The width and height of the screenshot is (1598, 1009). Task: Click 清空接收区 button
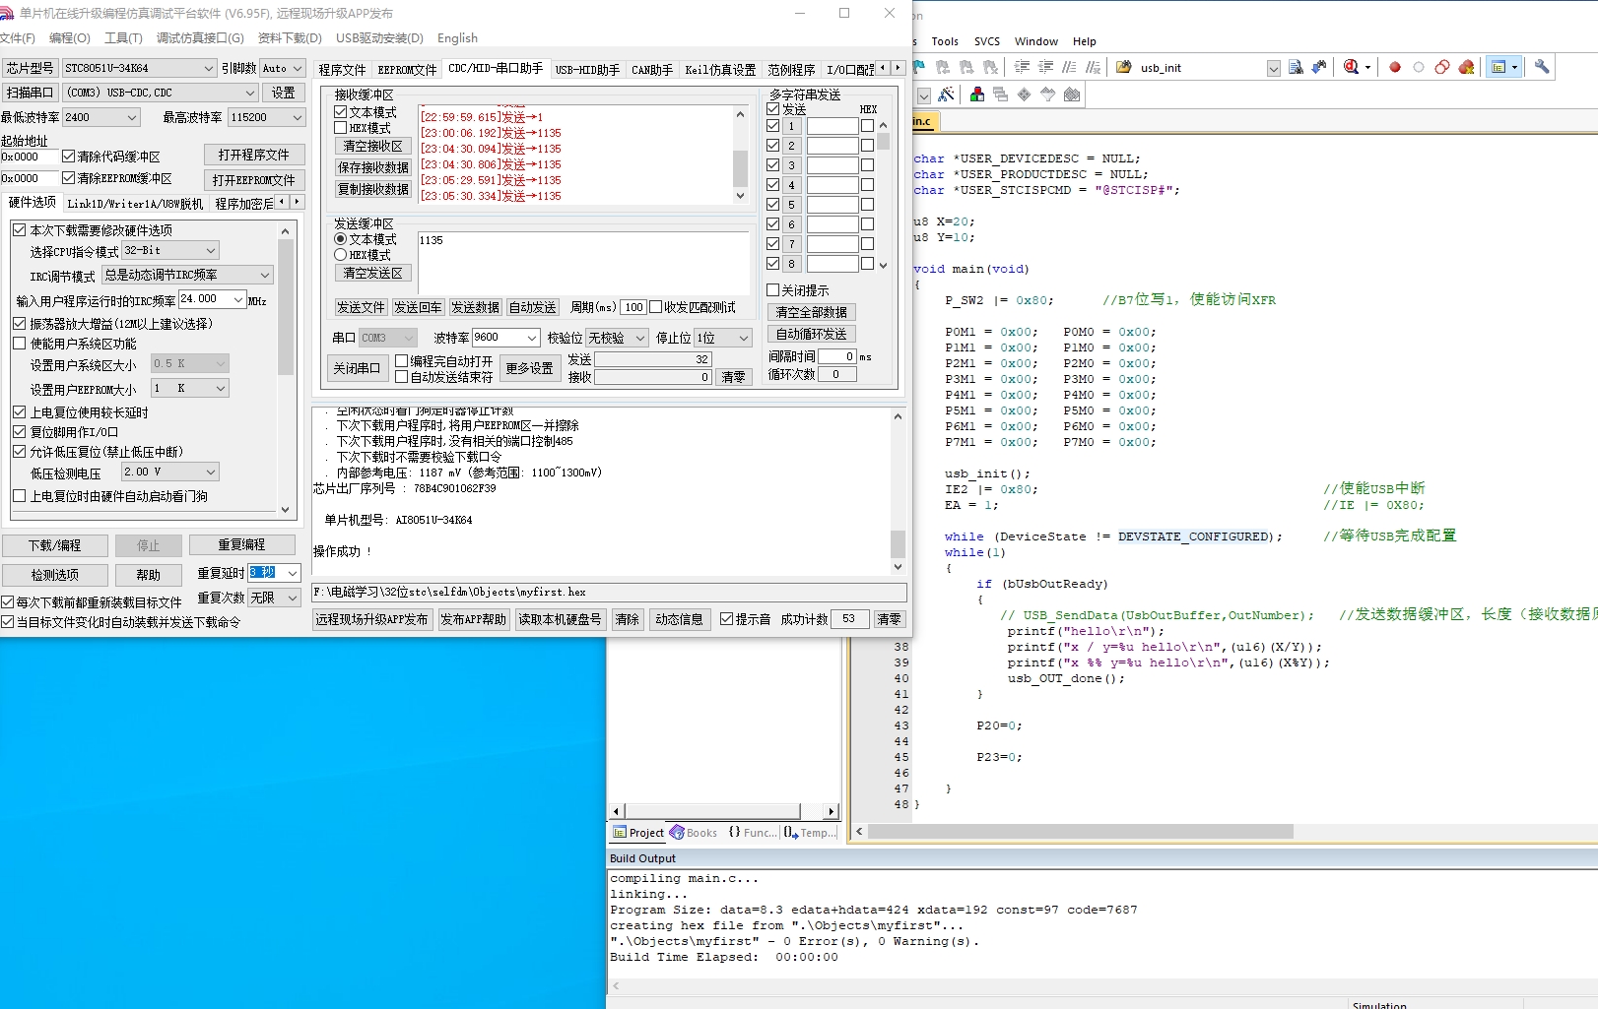pos(372,146)
